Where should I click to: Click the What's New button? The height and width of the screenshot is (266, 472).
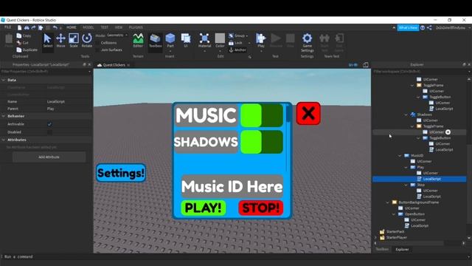tap(408, 27)
